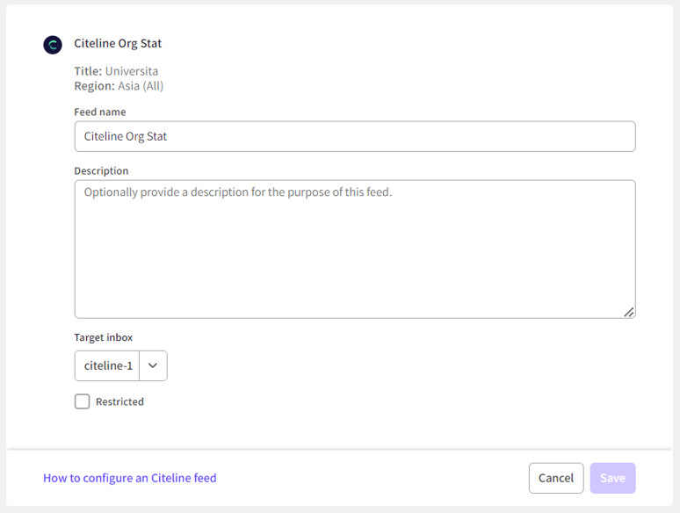
Task: Click the Feed name label
Action: click(100, 112)
